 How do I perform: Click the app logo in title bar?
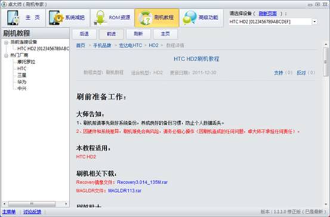point(4,4)
